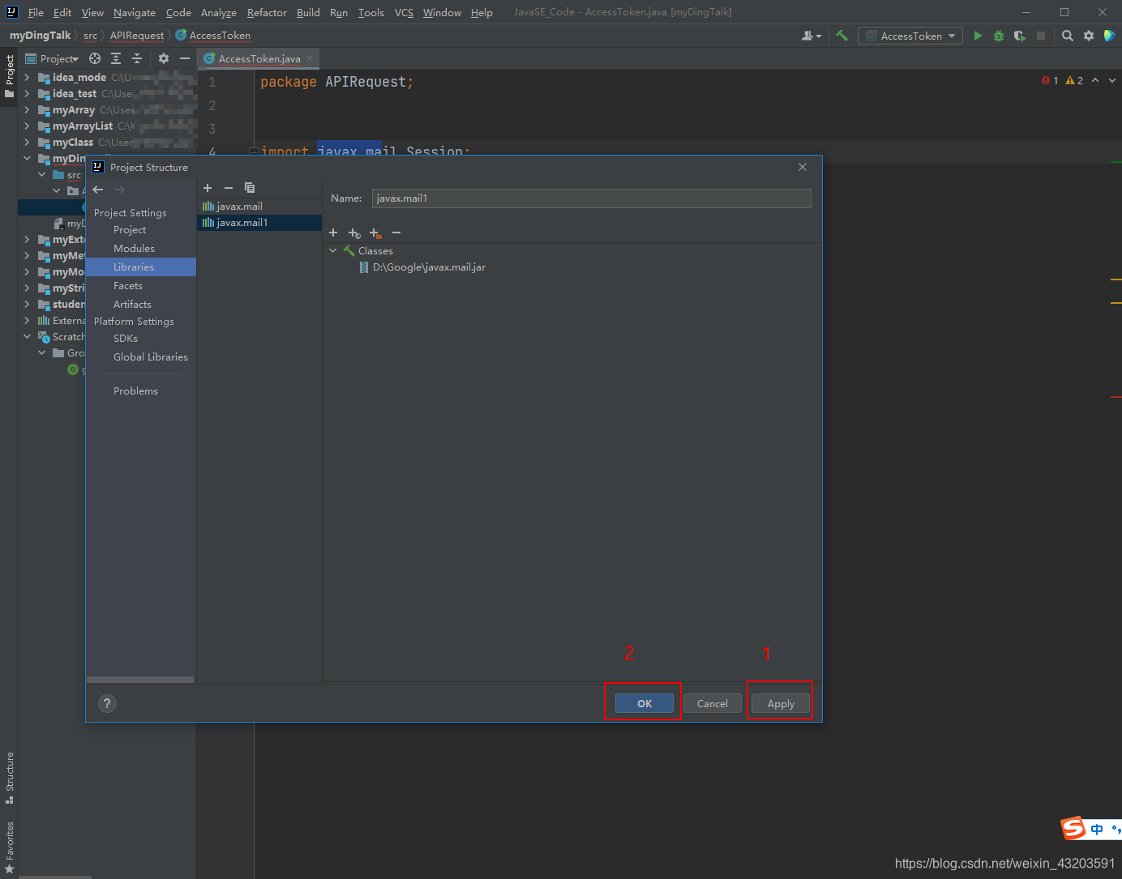The image size is (1122, 879).
Task: Open Project panel options gear
Action: 164,58
